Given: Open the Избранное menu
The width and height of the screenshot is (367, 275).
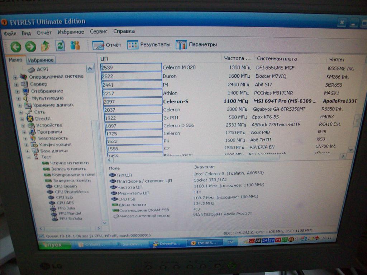Looking at the screenshot, I should pos(71,32).
